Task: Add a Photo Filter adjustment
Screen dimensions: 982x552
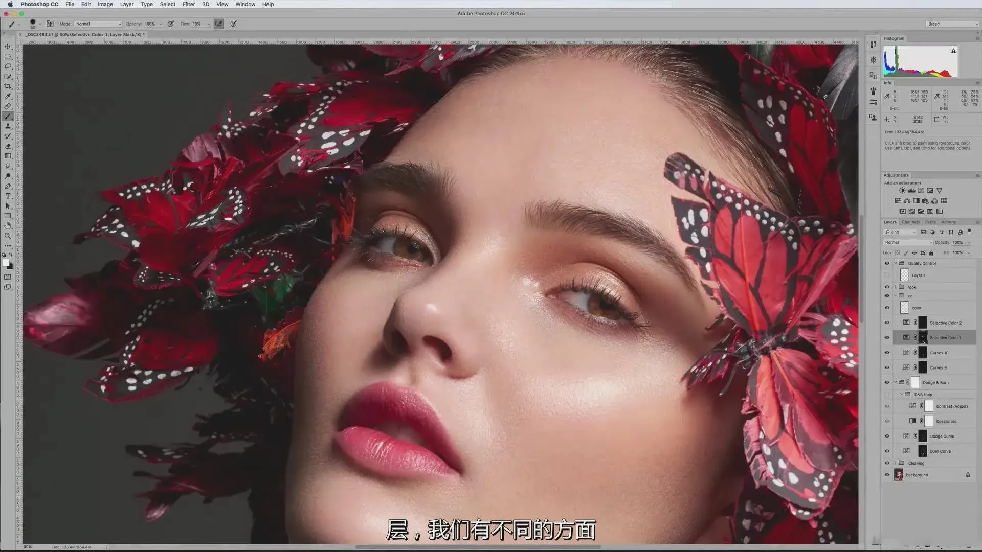Action: [x=925, y=201]
